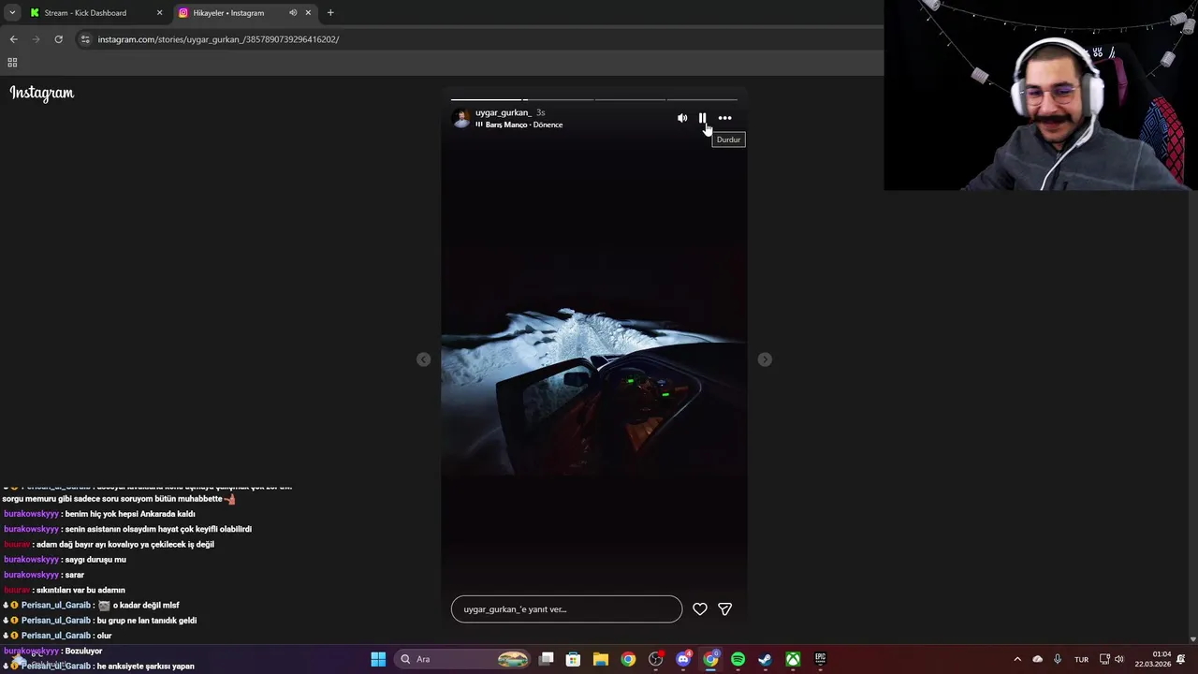Close the Instagram tab
The width and height of the screenshot is (1198, 674).
point(308,13)
